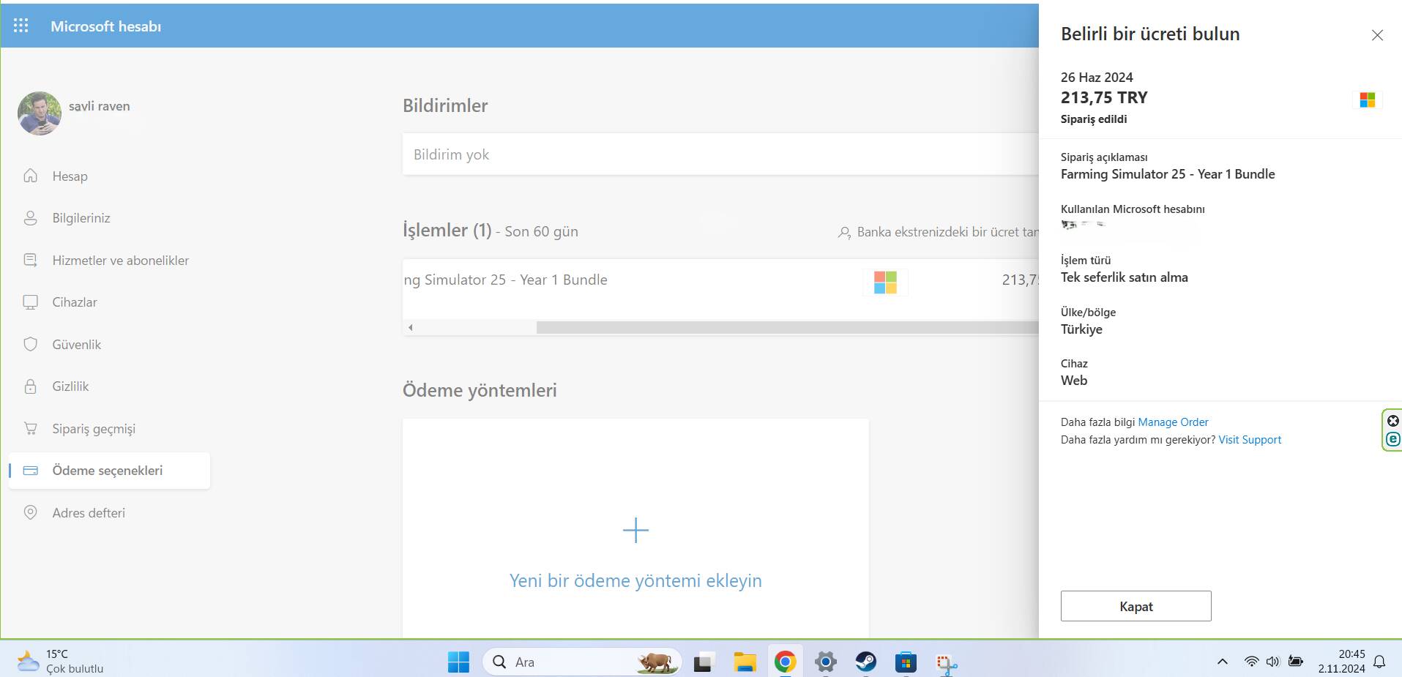Open the Microsoft apps launcher grid
The height and width of the screenshot is (677, 1402).
click(21, 26)
